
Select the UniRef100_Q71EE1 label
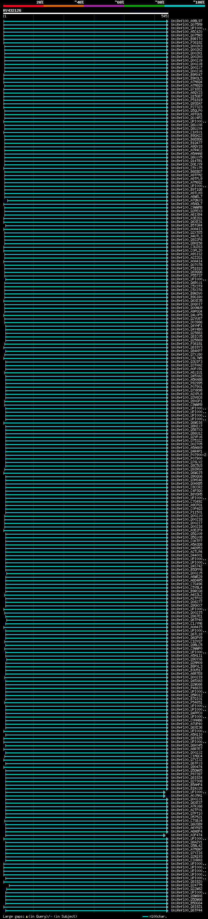[186, 89]
